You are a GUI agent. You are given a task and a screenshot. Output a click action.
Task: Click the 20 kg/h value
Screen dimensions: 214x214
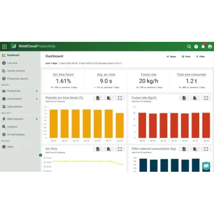click(149, 81)
